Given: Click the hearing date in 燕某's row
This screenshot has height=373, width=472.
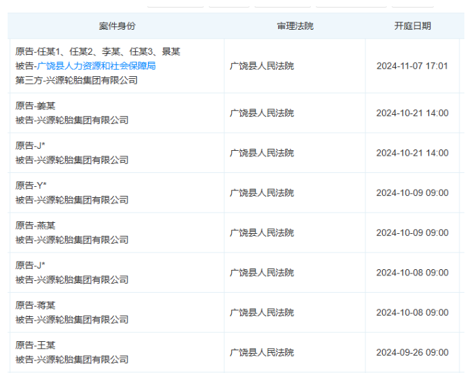Looking at the screenshot, I should [x=412, y=233].
